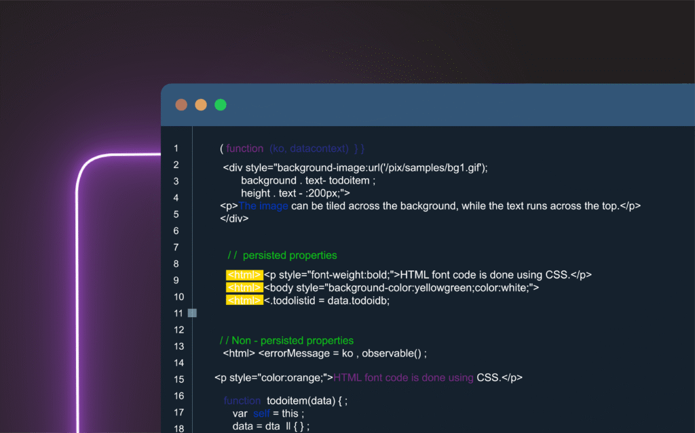Click highlighted html tag before todolistid line

click(x=244, y=301)
